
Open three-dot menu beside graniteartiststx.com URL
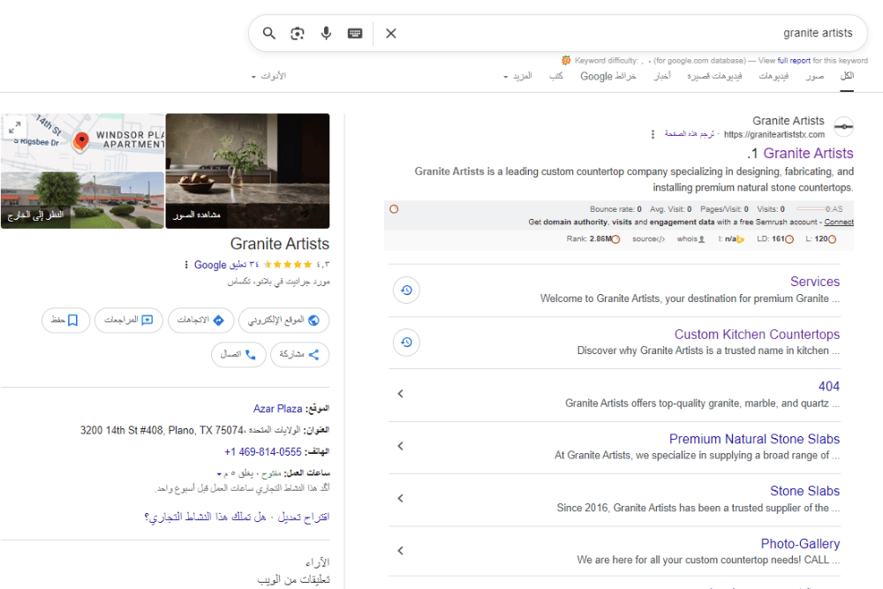click(x=653, y=134)
